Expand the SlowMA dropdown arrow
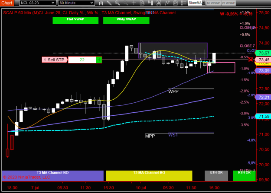 click(204, 3)
